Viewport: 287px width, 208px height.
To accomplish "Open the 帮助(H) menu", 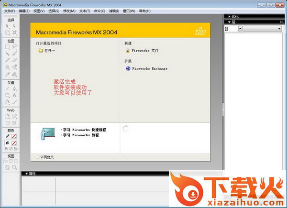I will (145, 11).
